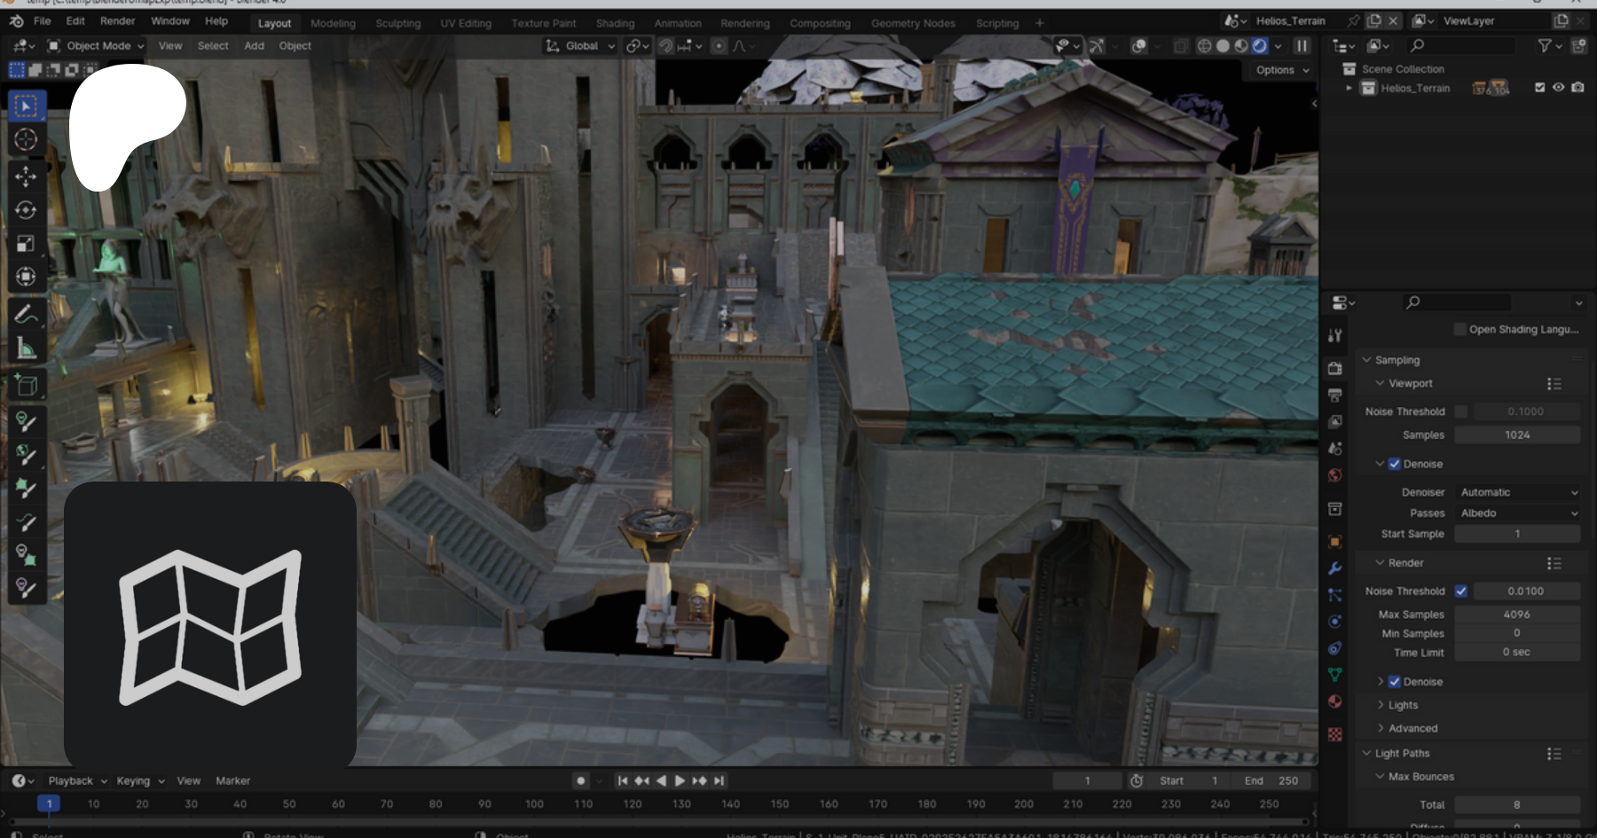Toggle Viewport Denoise checkbox
Screen dimensions: 1597x838
pyautogui.click(x=1394, y=464)
